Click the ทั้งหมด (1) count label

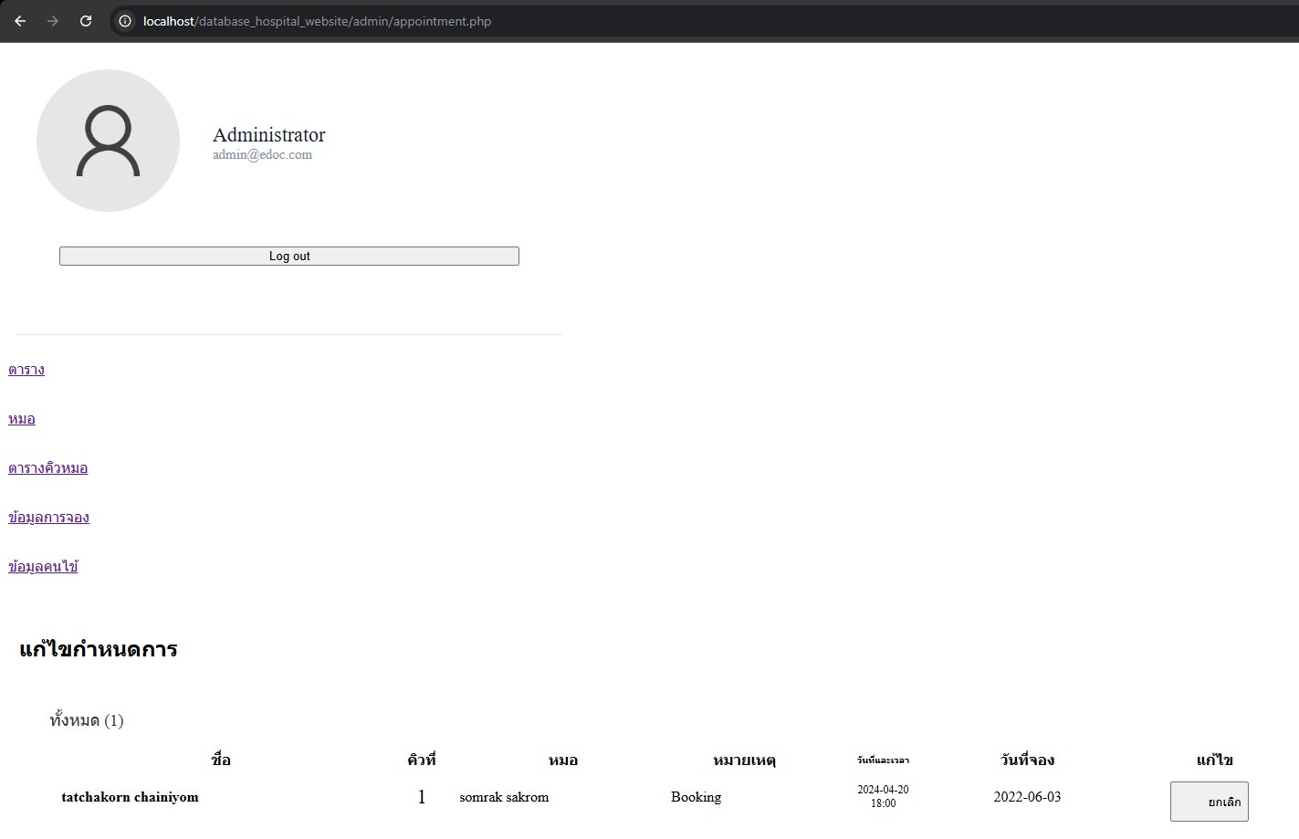tap(87, 720)
